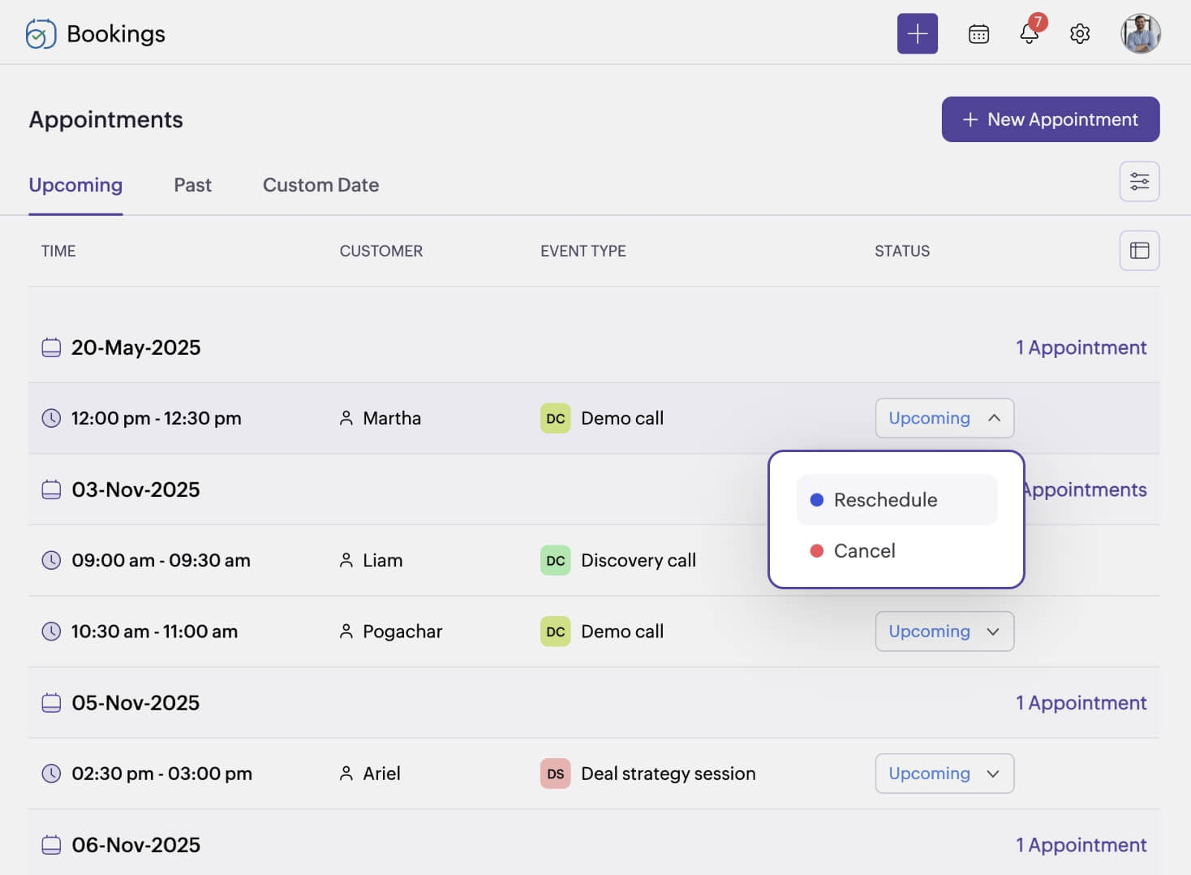The image size is (1191, 875).
Task: Collapse Martha's Upcoming status dropdown
Action: (x=944, y=418)
